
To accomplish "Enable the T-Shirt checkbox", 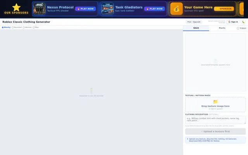I will point(238,28).
